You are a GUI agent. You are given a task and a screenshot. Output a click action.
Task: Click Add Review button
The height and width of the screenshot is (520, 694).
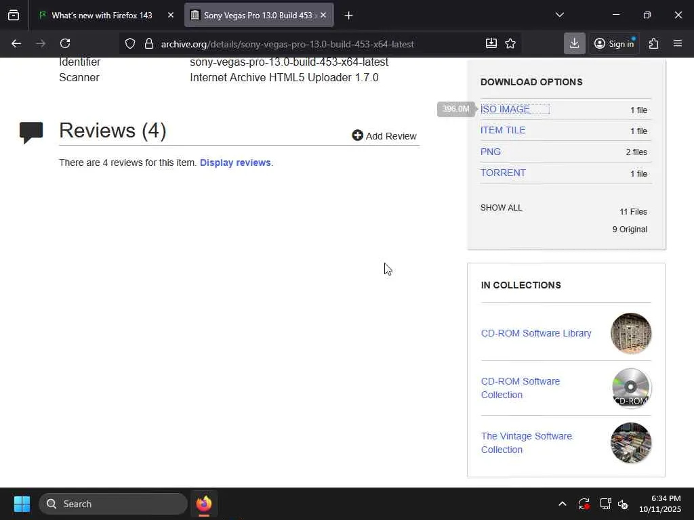point(384,135)
